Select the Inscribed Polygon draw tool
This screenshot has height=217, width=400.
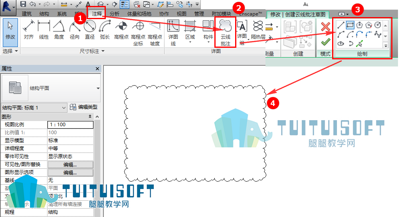[x=359, y=25]
